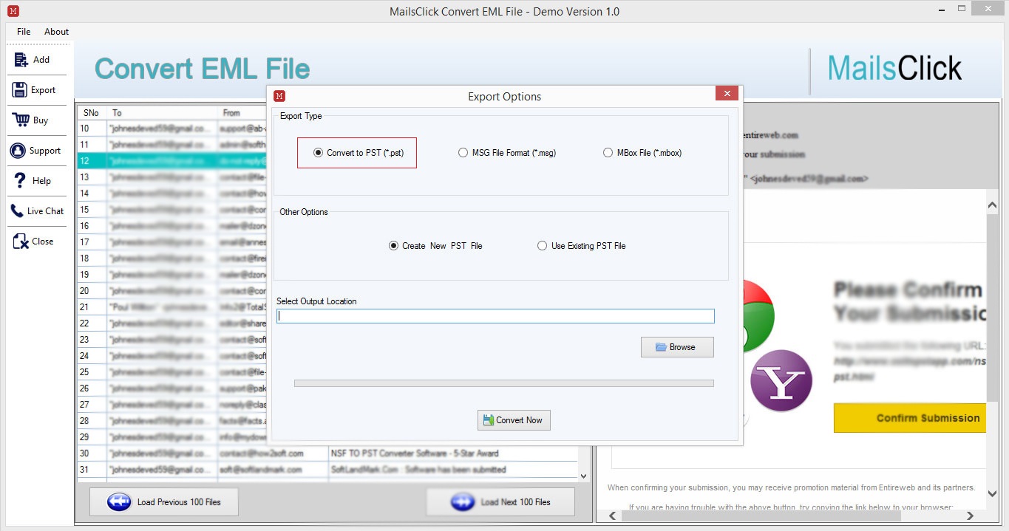Open the About menu
The width and height of the screenshot is (1009, 531).
point(56,32)
